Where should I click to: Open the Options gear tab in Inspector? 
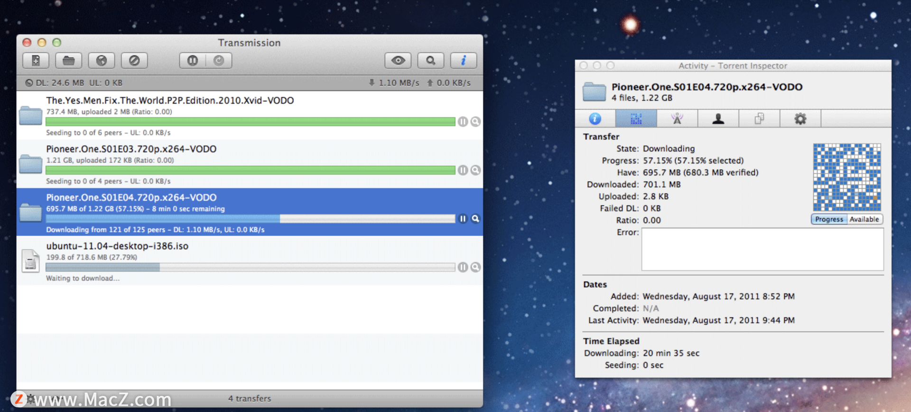[x=800, y=119]
